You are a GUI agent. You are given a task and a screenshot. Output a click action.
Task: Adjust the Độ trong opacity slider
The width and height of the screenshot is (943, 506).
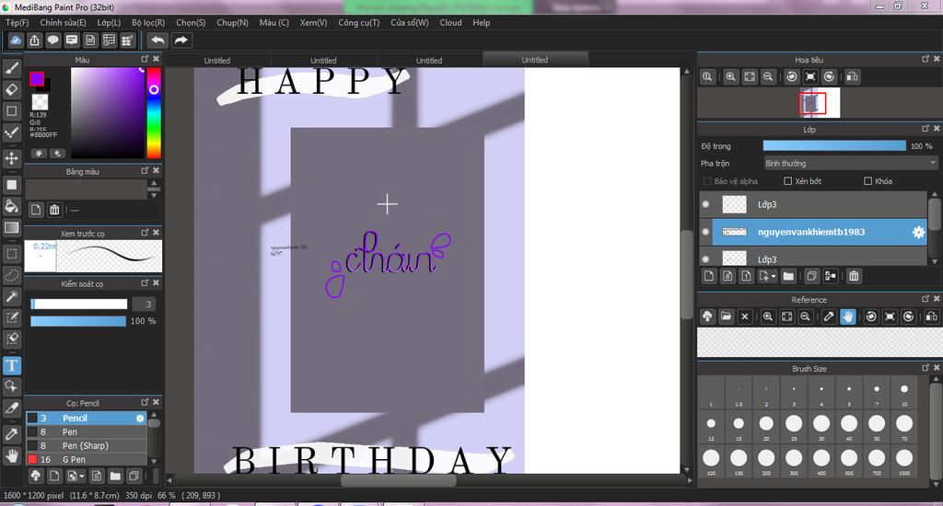[834, 146]
